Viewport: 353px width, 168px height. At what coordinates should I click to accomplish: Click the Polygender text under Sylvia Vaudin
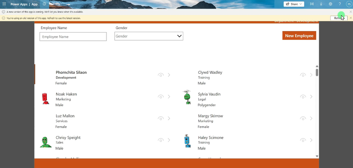(x=207, y=105)
